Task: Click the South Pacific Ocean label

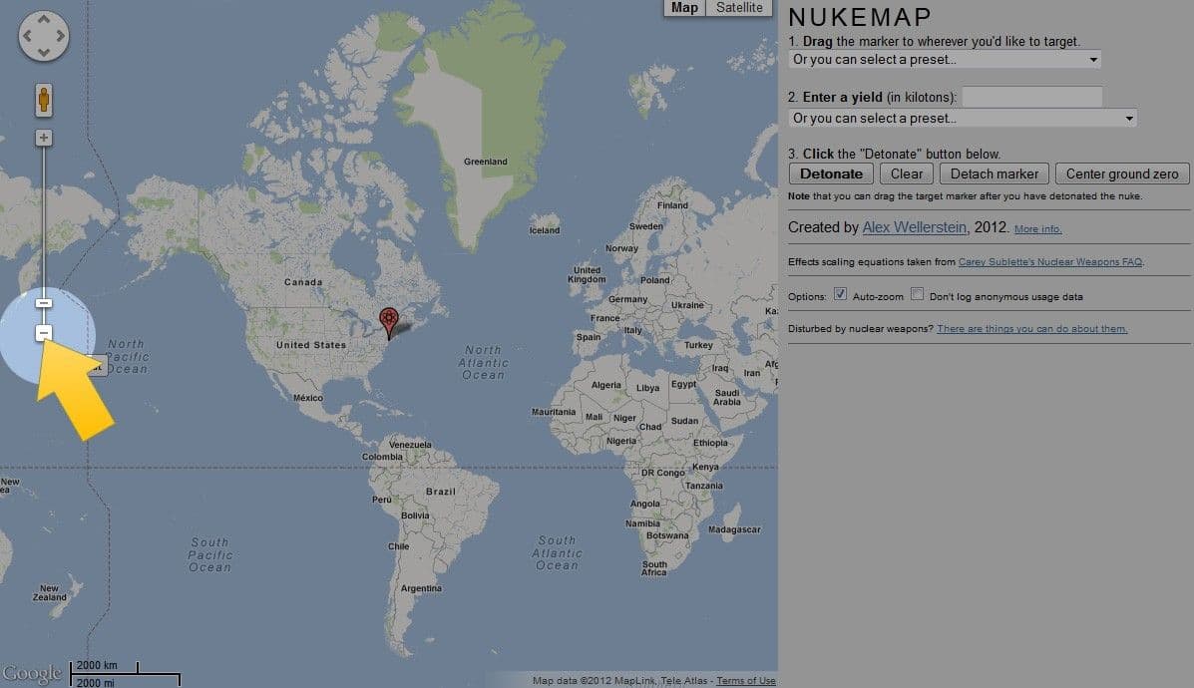Action: click(209, 554)
